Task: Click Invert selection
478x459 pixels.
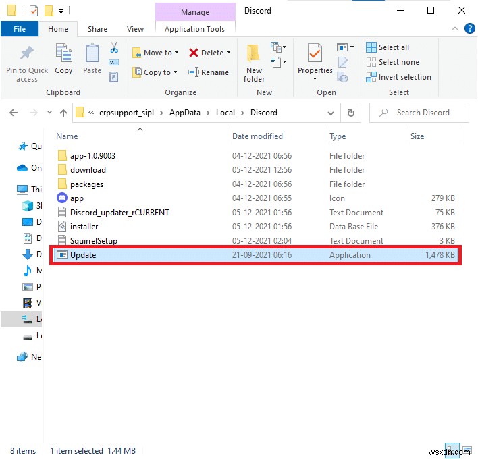Action: pos(399,77)
